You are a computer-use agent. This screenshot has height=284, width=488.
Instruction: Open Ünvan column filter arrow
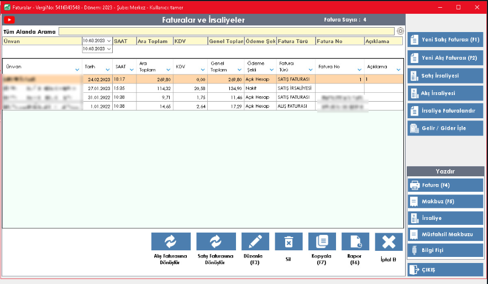77,70
